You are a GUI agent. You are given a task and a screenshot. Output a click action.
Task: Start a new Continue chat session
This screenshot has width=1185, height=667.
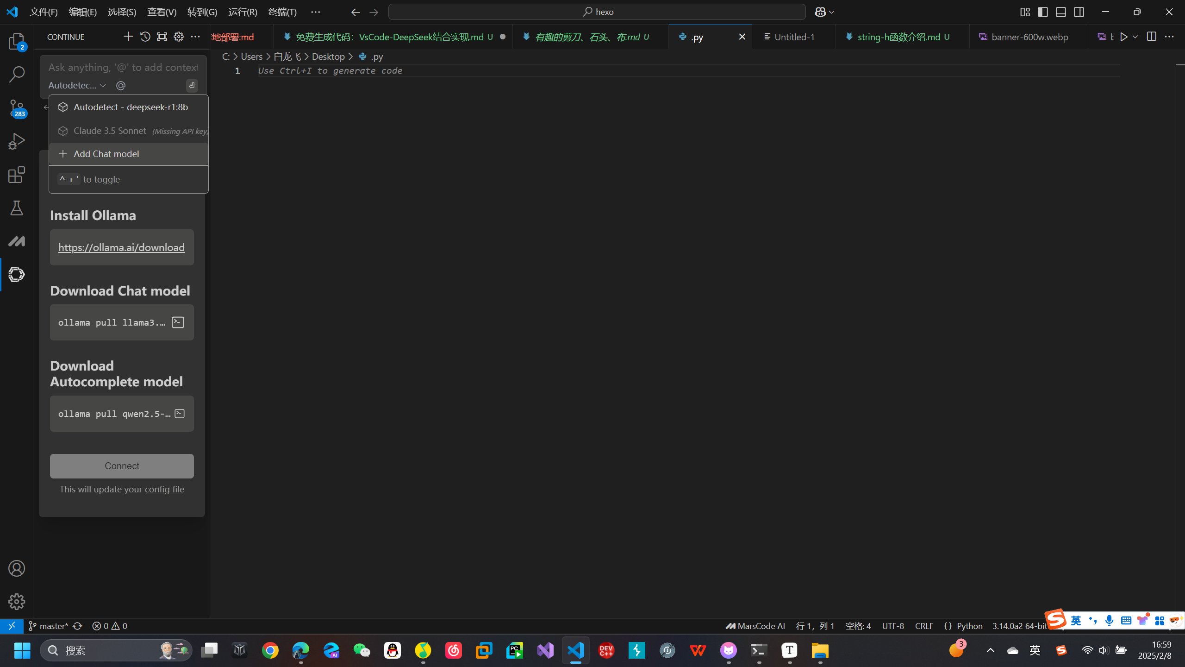[x=128, y=37]
